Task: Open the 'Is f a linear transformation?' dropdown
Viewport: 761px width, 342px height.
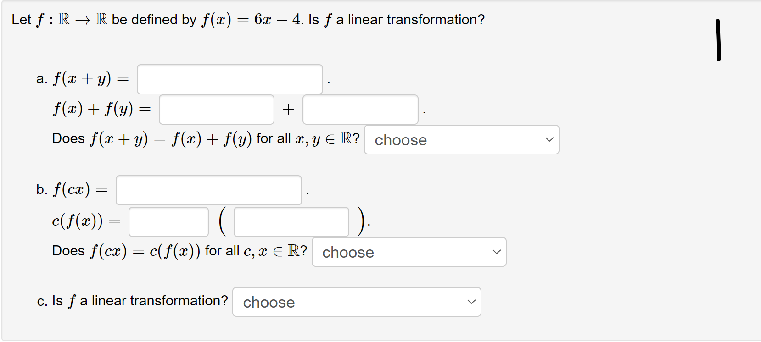Action: (356, 302)
